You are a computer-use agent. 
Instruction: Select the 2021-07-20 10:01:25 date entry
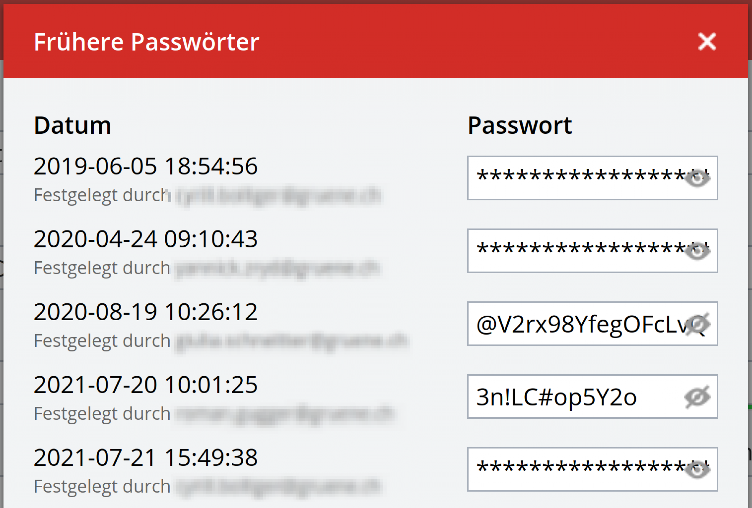[146, 384]
